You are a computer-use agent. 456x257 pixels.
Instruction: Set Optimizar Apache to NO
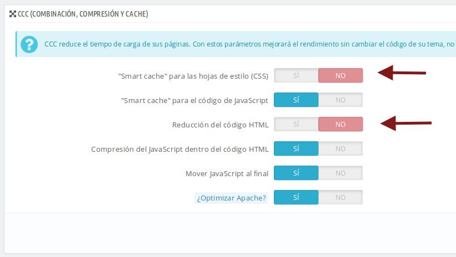pyautogui.click(x=340, y=197)
